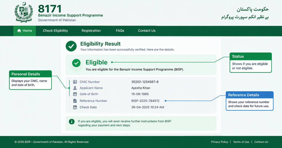
Task: Click the Eligible status text
Action: tap(96, 62)
